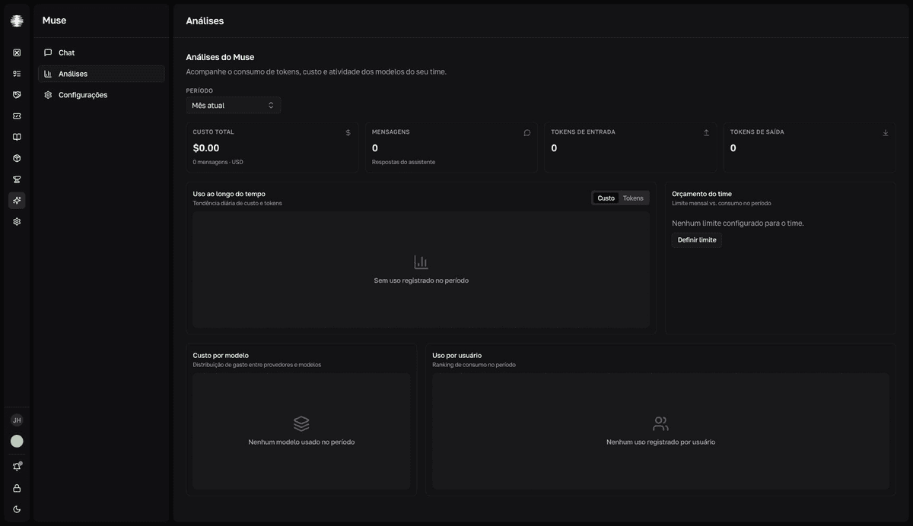The height and width of the screenshot is (526, 913).
Task: Open the open-book icon in left rail
Action: (17, 137)
